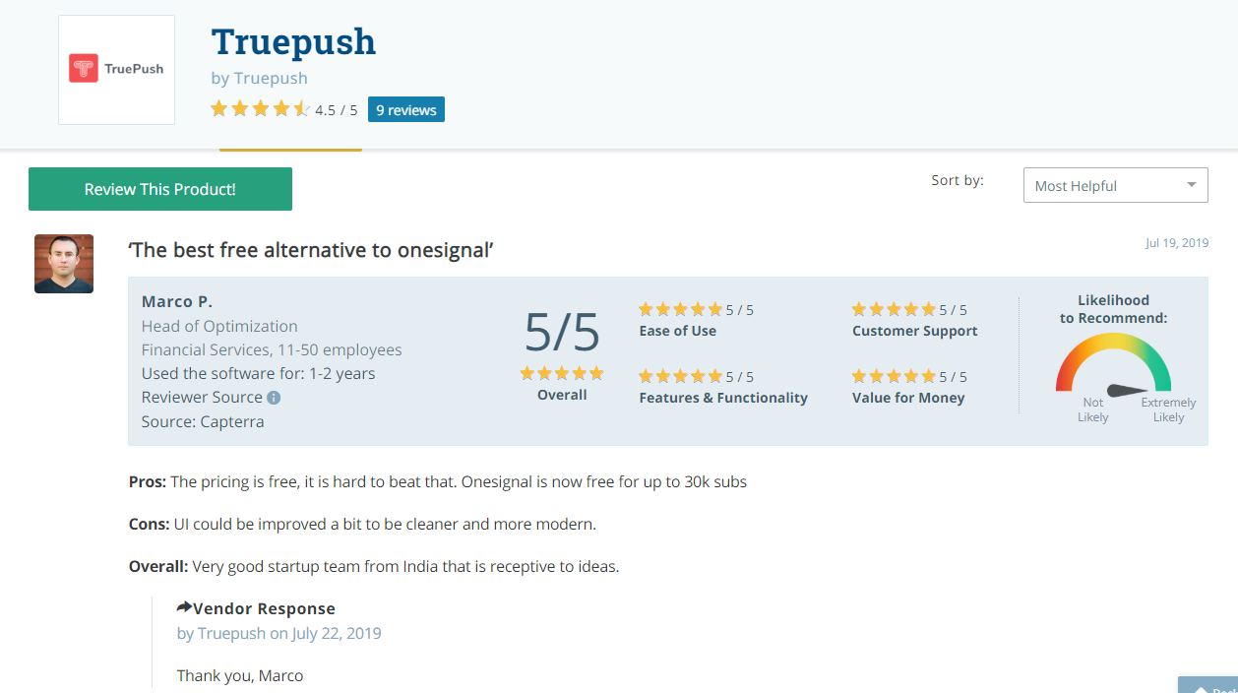Viewport: 1238px width, 693px height.
Task: Click the Customer Support star rating
Action: pos(894,309)
